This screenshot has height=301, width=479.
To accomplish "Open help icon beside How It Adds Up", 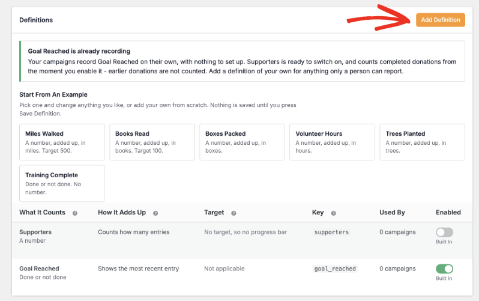I will (155, 213).
